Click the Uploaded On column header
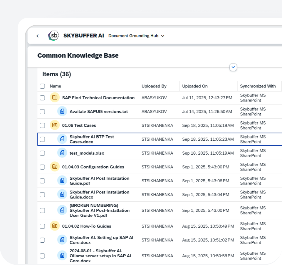The image size is (282, 265). click(x=195, y=86)
